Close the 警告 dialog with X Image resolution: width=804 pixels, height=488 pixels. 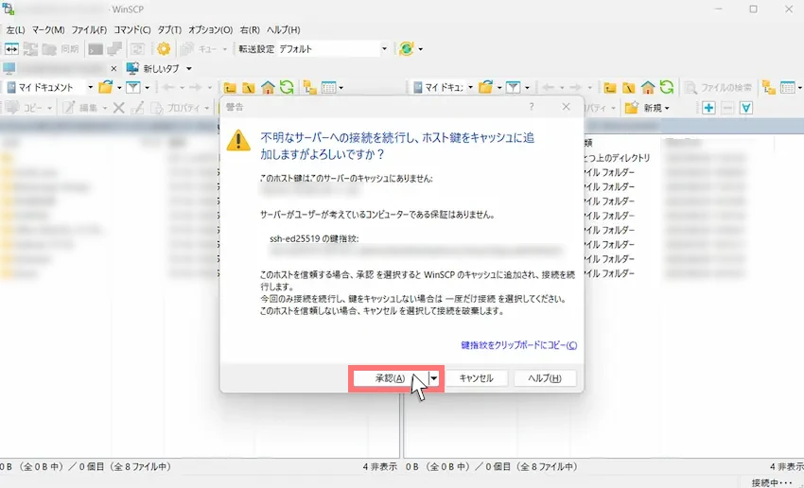click(x=566, y=107)
